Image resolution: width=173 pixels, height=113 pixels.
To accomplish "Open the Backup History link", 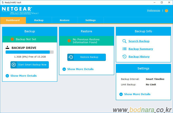I will click(139, 56).
